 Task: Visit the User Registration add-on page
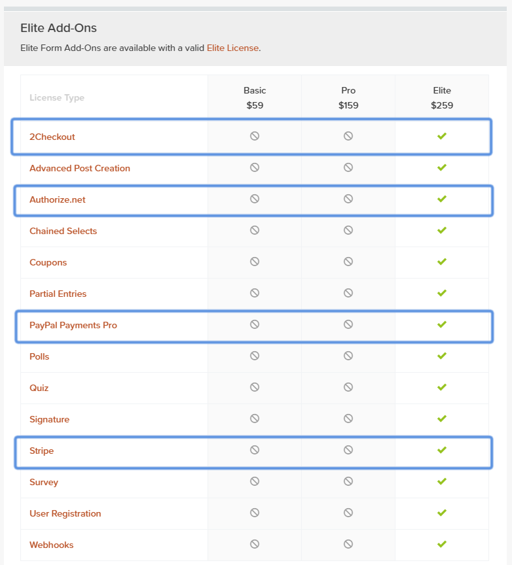65,513
